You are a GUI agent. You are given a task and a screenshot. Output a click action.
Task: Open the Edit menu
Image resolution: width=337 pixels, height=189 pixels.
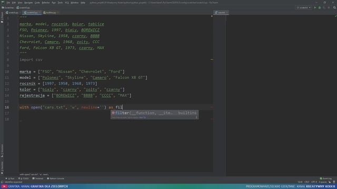coord(14,3)
